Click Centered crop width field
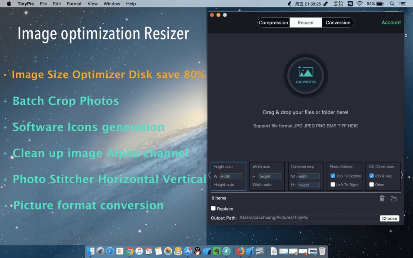The image size is (413, 258). [x=308, y=176]
